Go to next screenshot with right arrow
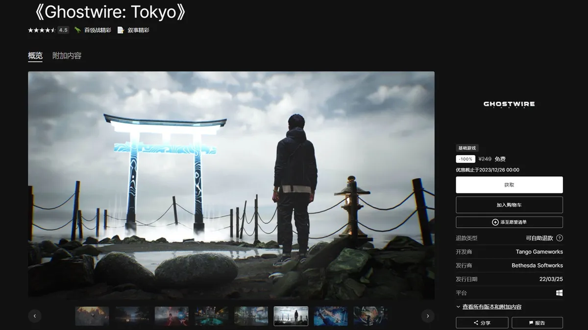Screen dimensions: 588x330 [428, 316]
